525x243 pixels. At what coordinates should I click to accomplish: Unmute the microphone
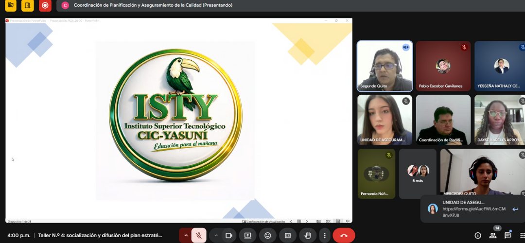click(x=198, y=235)
